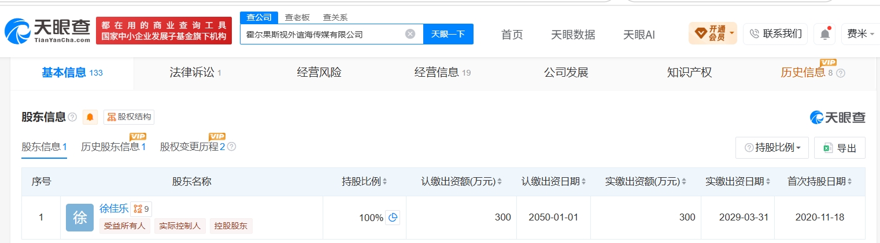880x243 pixels.
Task: Open 天眼AI in top navigation
Action: click(x=639, y=35)
